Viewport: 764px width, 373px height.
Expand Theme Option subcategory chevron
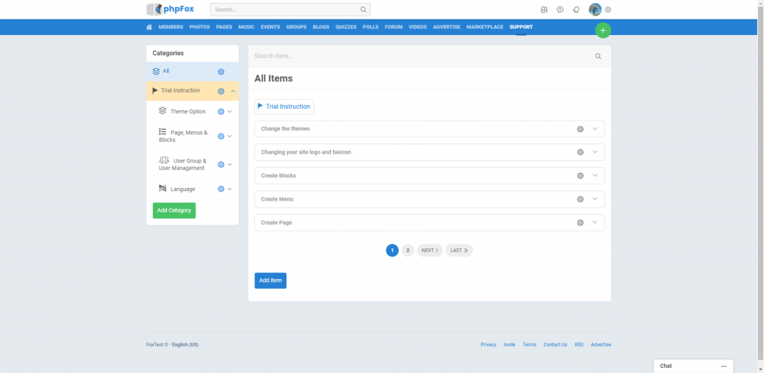coord(230,111)
